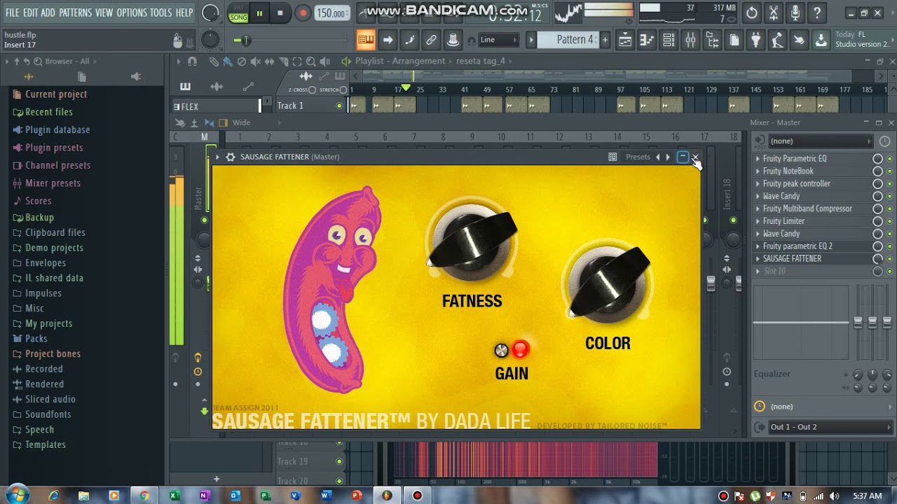Viewport: 897px width, 504px height.
Task: Expand Current project in browser
Action: click(x=56, y=94)
